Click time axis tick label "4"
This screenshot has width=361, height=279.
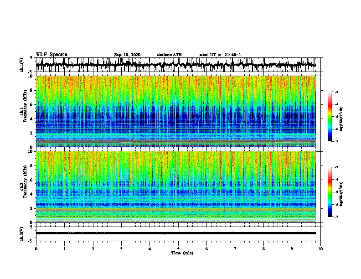click(150, 249)
